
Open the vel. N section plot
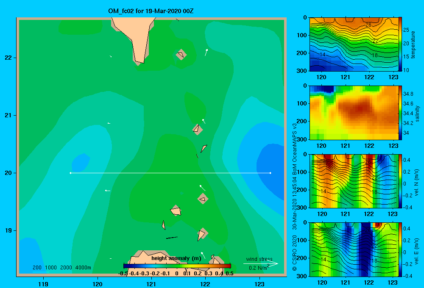(x=354, y=181)
